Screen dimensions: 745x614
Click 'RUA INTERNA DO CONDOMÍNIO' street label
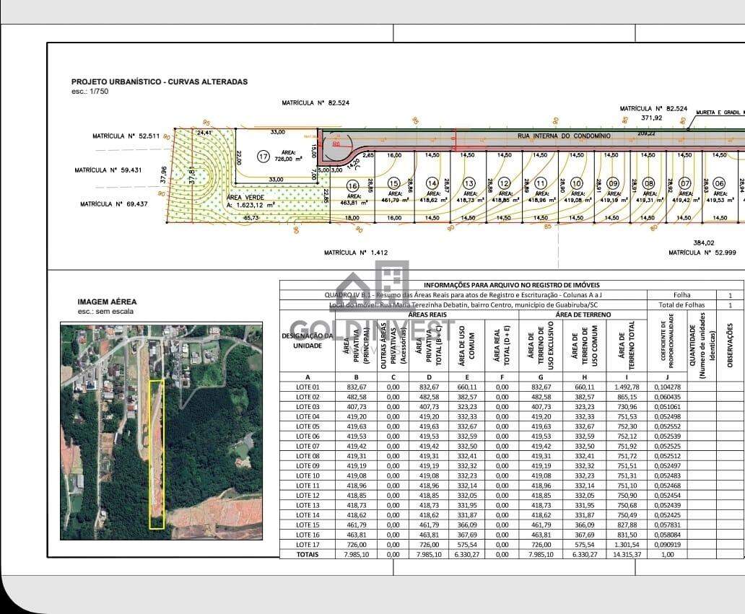click(564, 136)
